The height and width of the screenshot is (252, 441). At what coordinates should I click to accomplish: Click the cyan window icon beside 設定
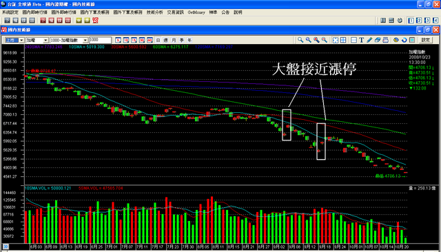(x=412, y=40)
